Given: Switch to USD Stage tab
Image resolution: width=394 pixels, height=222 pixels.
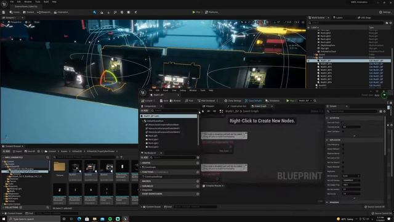Looking at the screenshot, I should point(364,18).
